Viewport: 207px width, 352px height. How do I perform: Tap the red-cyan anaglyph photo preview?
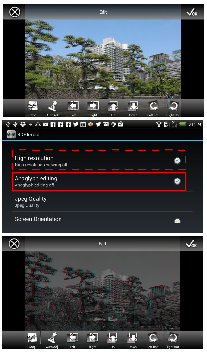(x=102, y=291)
